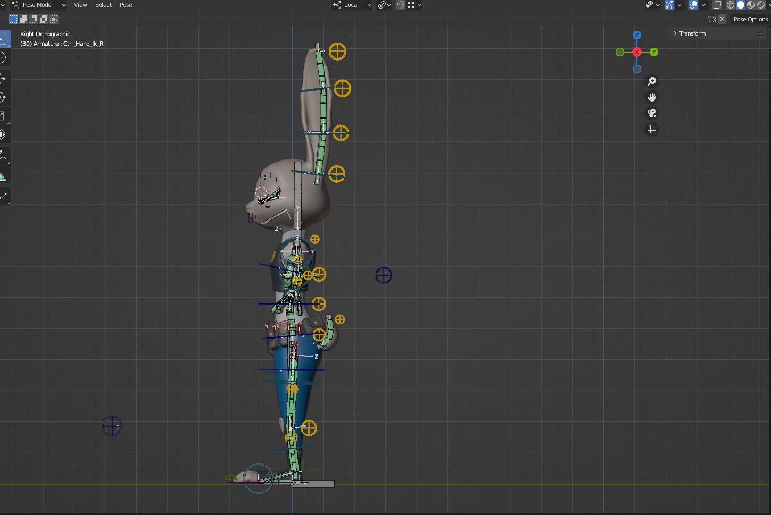This screenshot has height=515, width=771.
Task: Open the gizmo settings dropdown arrow
Action: pos(679,5)
